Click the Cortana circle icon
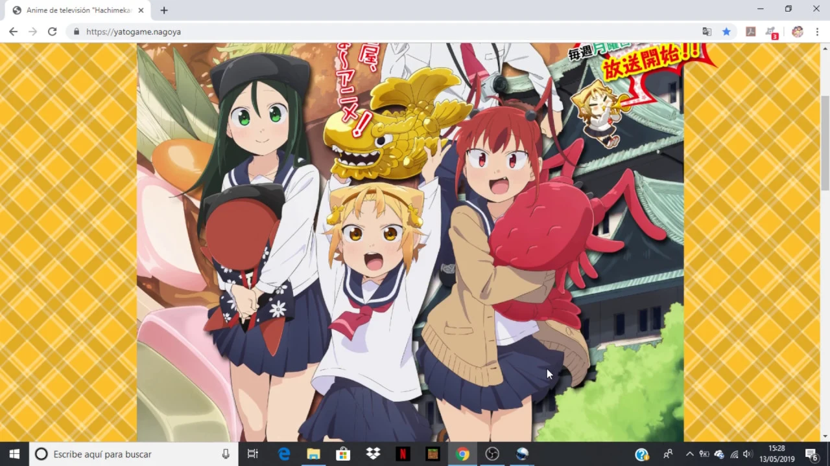Viewport: 830px width, 466px height. point(41,454)
